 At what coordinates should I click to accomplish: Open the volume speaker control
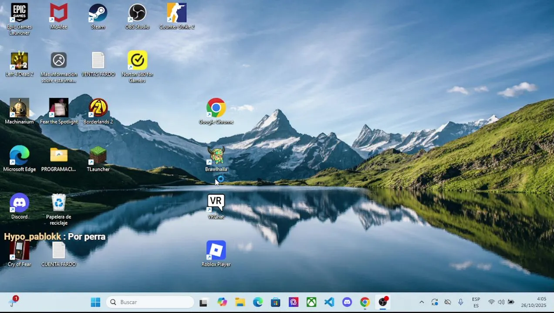coord(501,302)
